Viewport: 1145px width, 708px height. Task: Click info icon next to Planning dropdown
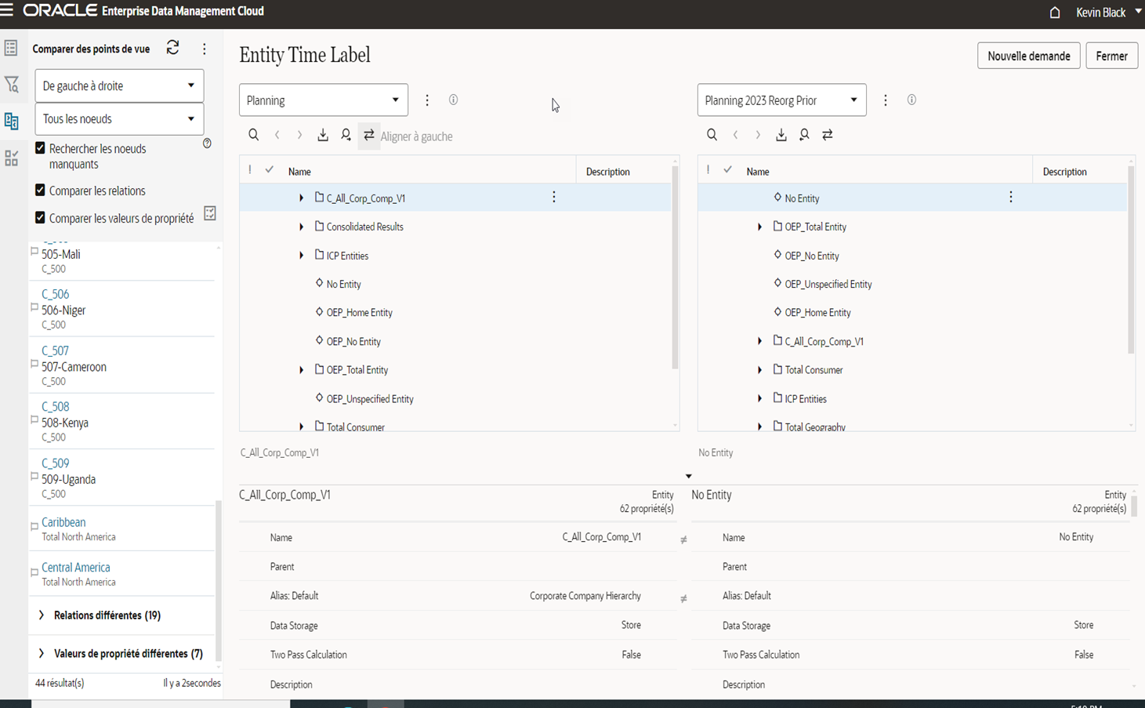point(453,100)
